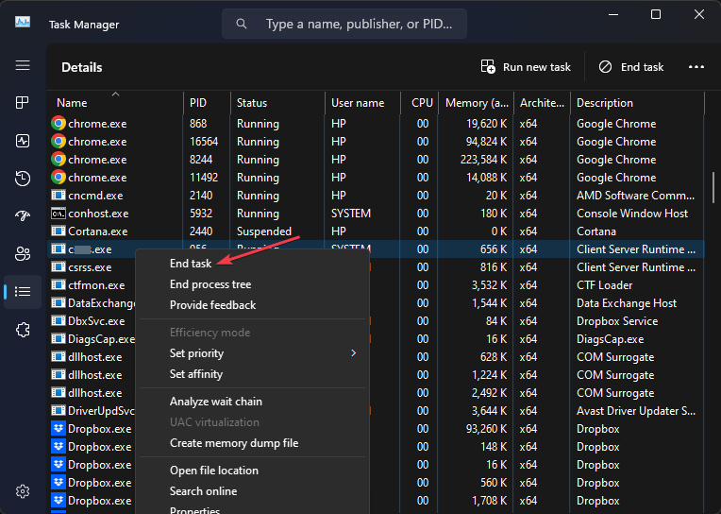This screenshot has width=721, height=514.
Task: Click the vertical scrollbar thumb
Action: 713,187
